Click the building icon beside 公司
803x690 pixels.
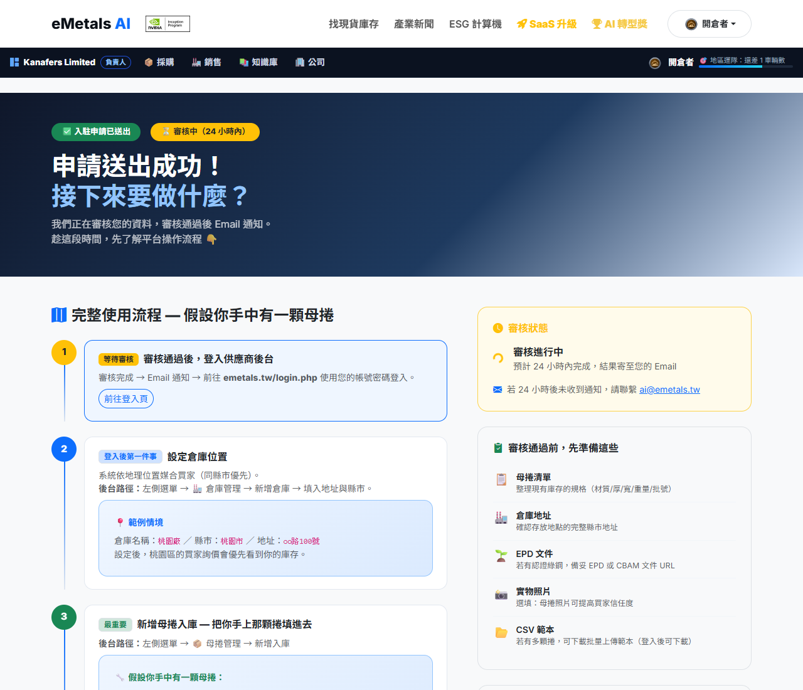click(300, 62)
